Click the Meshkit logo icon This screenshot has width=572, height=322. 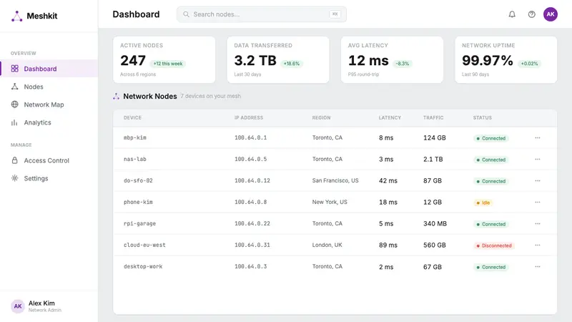coord(16,16)
